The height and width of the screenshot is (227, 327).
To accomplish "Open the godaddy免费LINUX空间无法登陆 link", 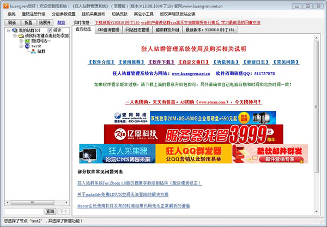I will (x=123, y=194).
